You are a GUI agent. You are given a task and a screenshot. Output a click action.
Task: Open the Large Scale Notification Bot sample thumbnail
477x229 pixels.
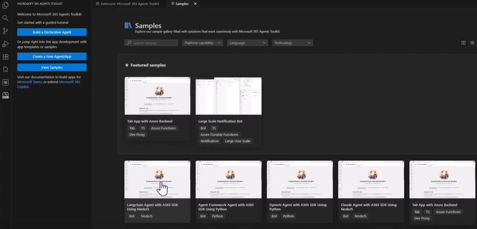pos(228,96)
